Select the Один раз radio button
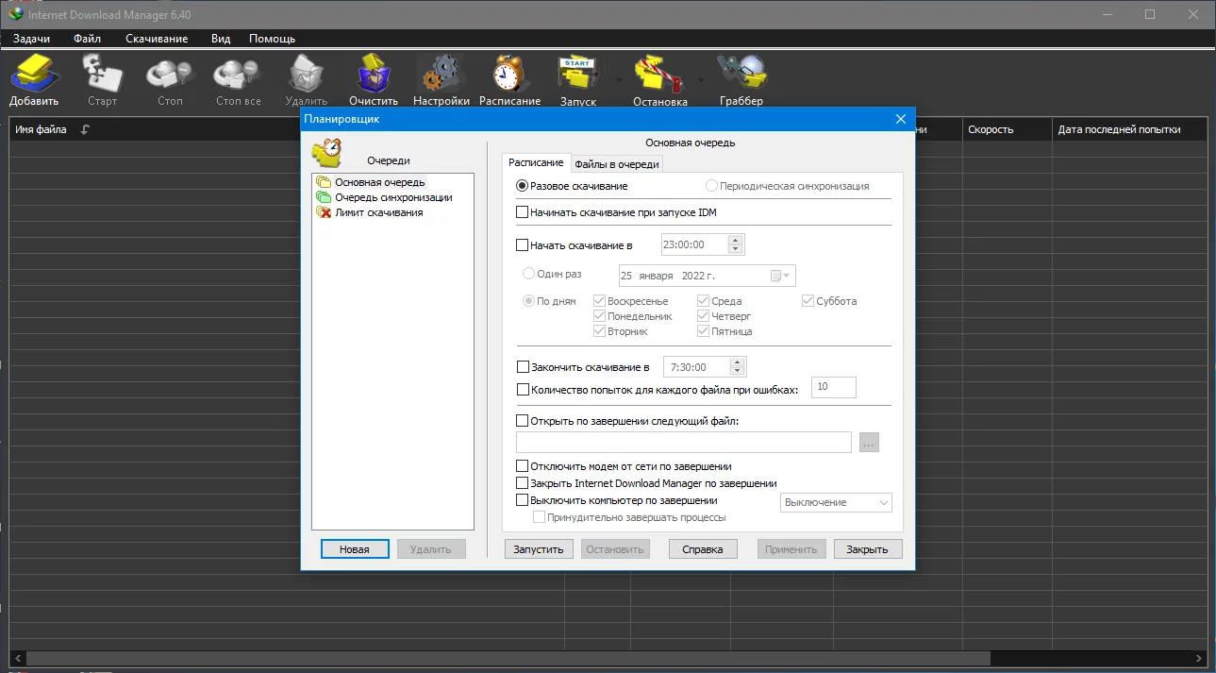This screenshot has height=673, width=1216. 528,274
